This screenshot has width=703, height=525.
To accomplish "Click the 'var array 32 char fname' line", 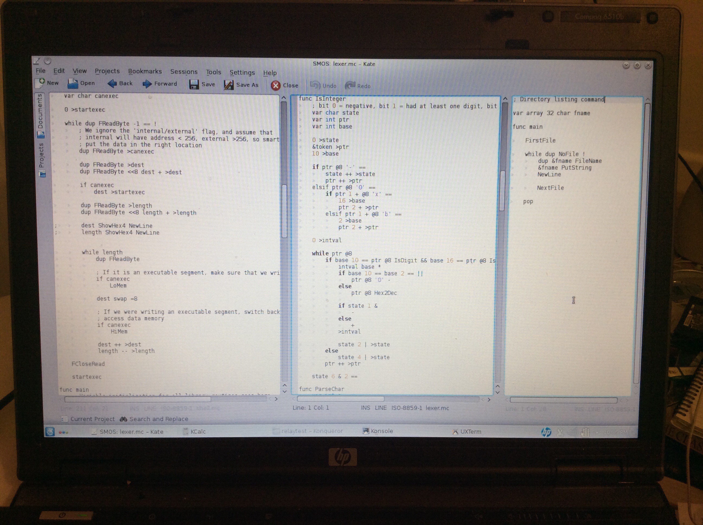I will (x=551, y=113).
